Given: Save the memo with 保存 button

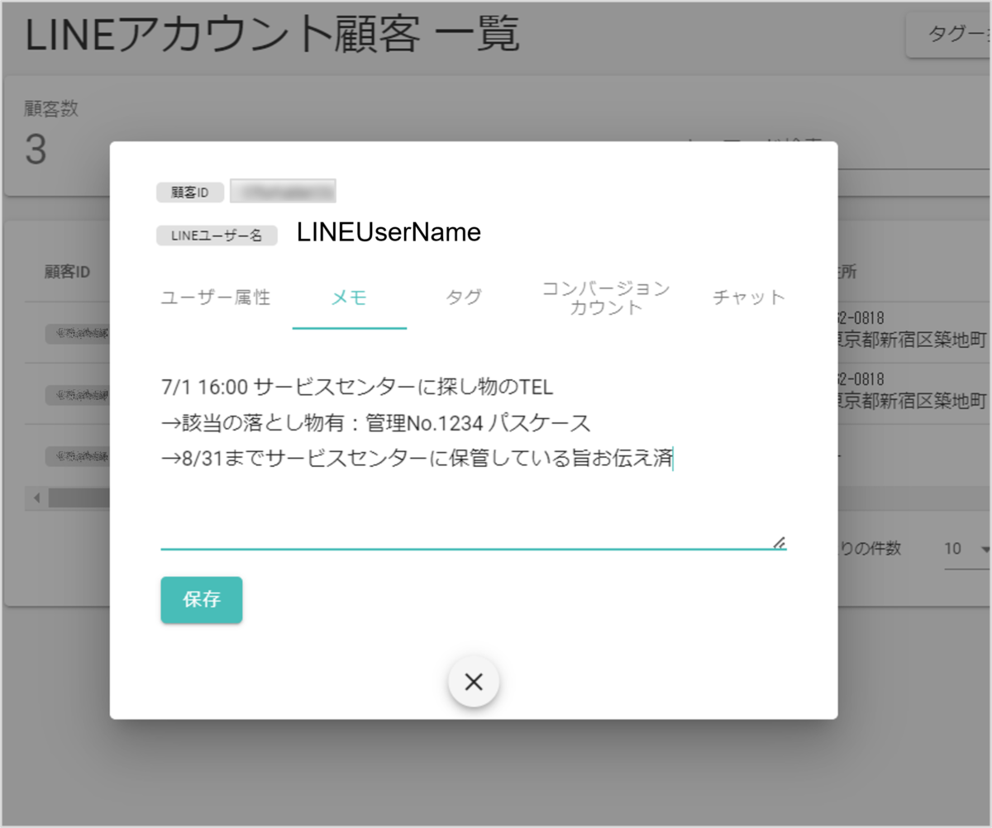Looking at the screenshot, I should point(202,600).
